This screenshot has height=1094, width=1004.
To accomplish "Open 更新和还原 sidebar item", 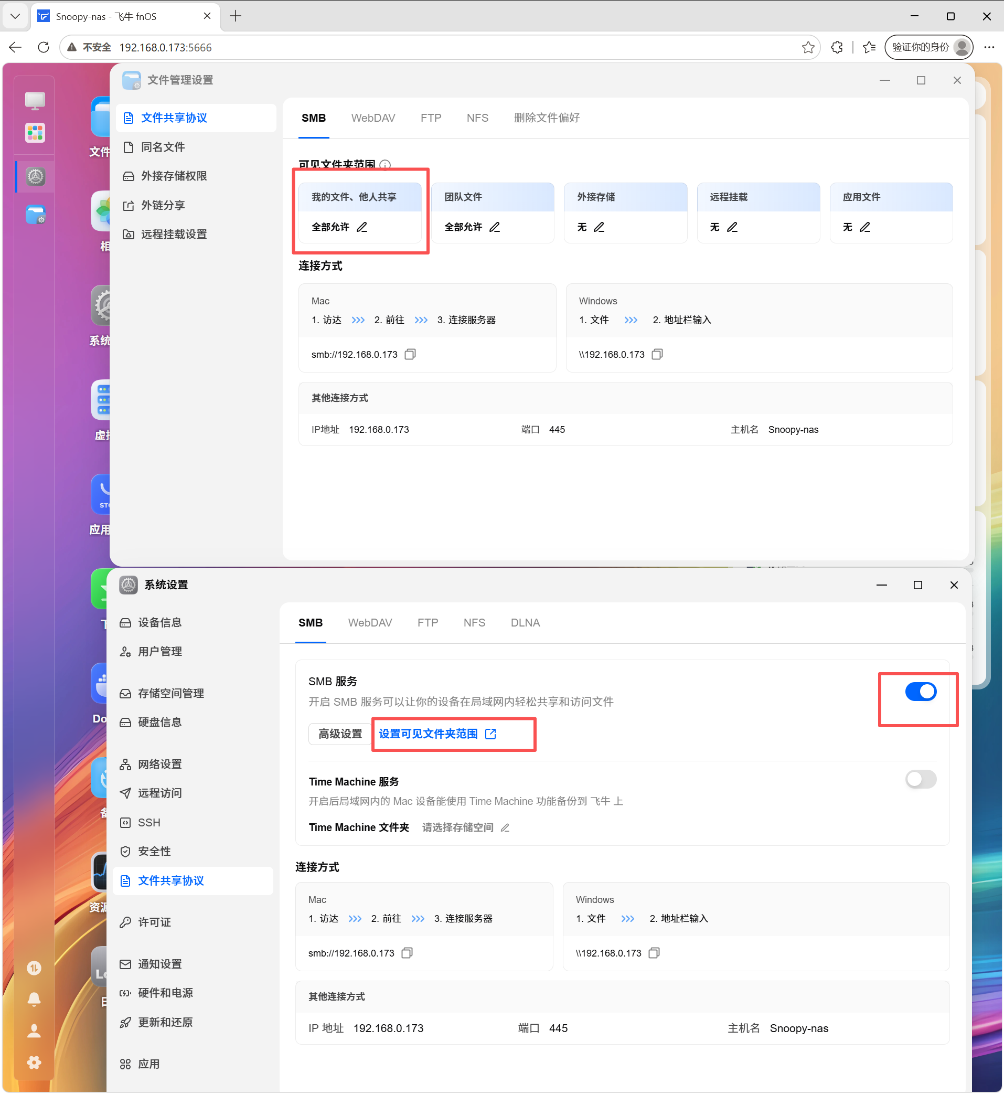I will (193, 1022).
